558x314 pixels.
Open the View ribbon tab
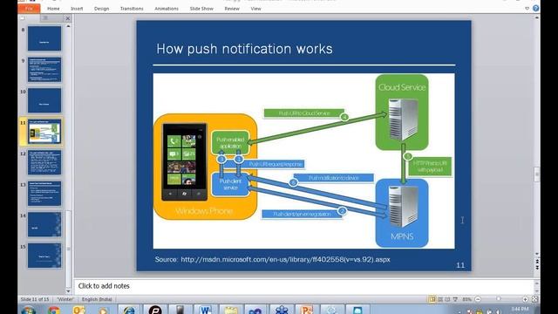[255, 9]
